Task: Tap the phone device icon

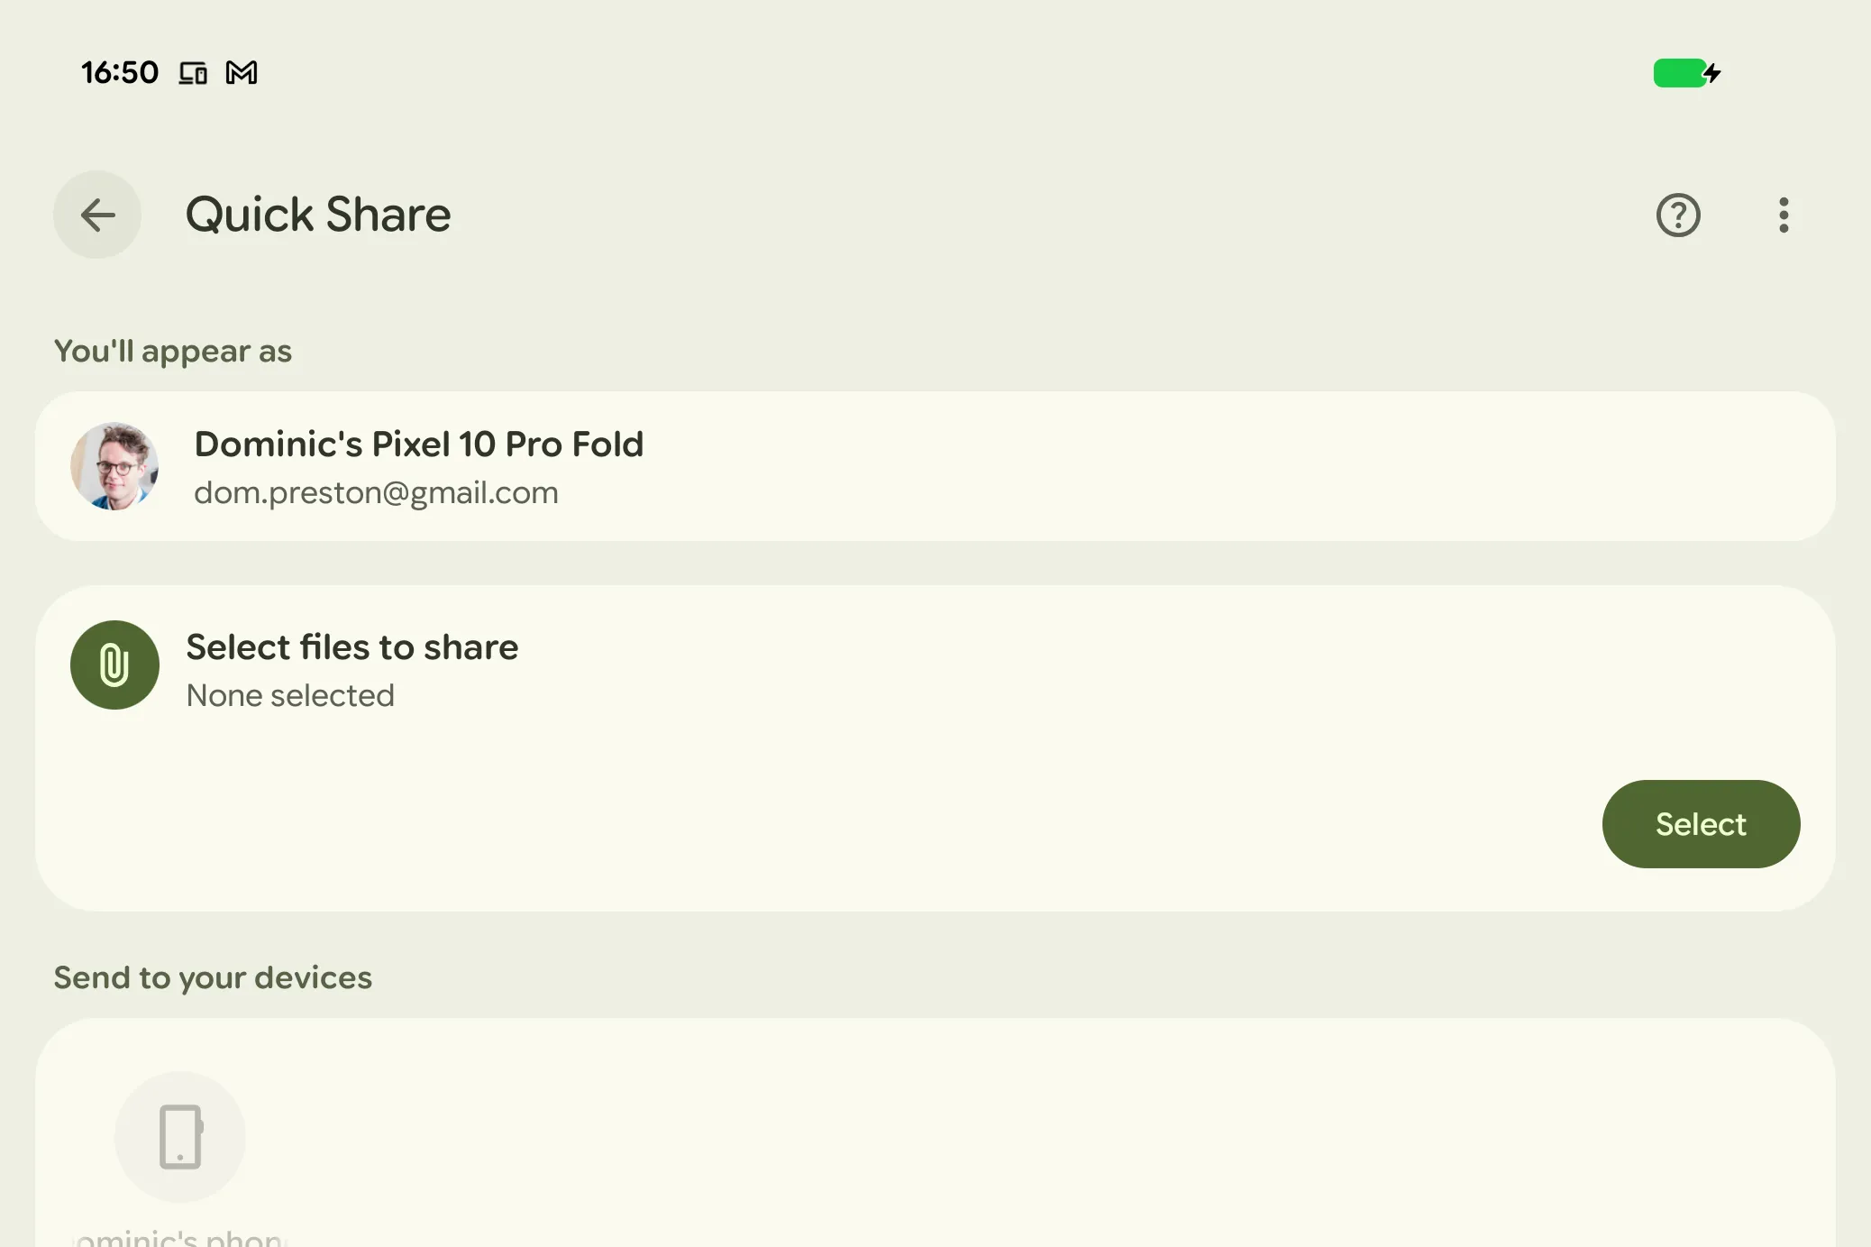Action: click(180, 1136)
